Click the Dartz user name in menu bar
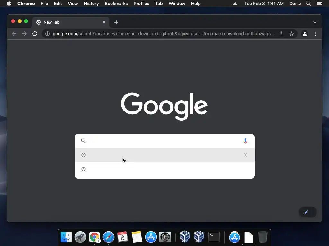Image resolution: width=329 pixels, height=246 pixels. [295, 4]
